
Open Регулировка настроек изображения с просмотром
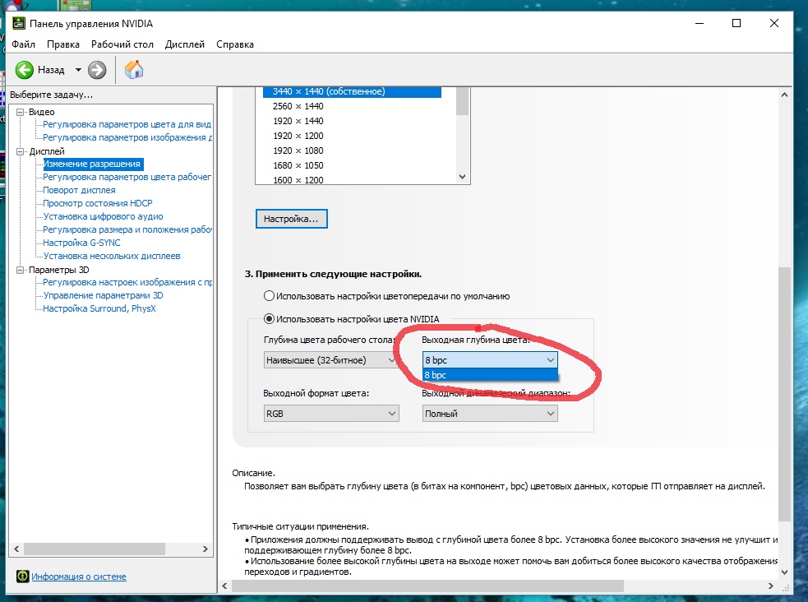coord(127,282)
